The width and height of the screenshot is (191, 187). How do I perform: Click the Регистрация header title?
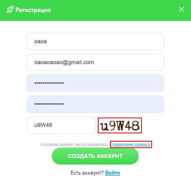click(33, 10)
